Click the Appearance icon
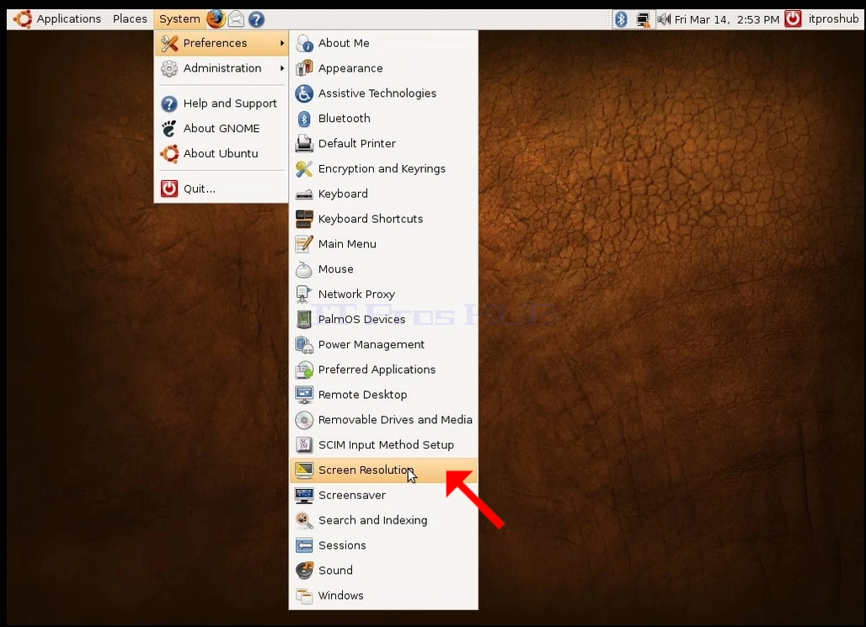This screenshot has height=627, width=866. (304, 68)
